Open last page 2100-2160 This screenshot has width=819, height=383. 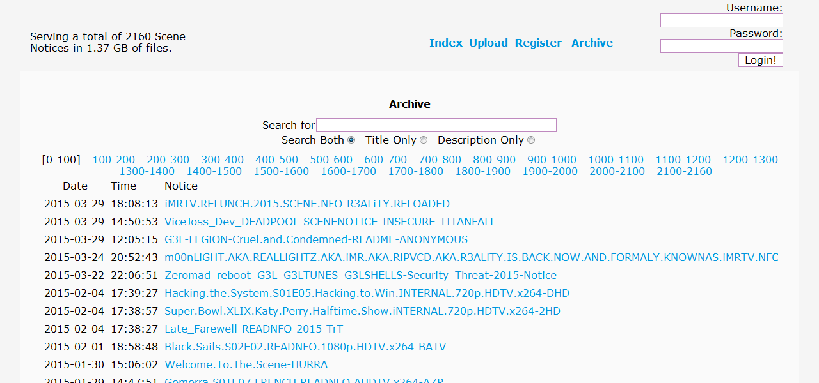point(684,171)
